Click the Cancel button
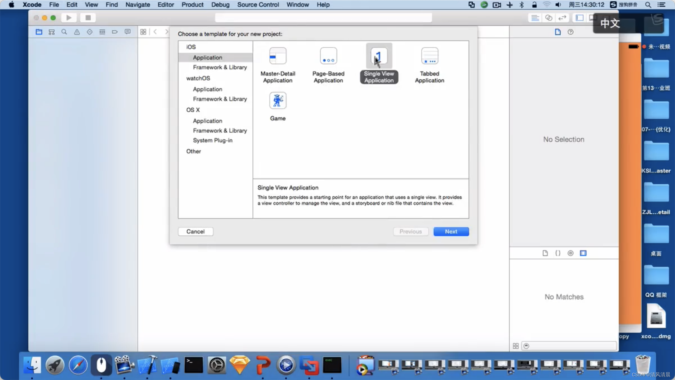The image size is (675, 380). 195,231
